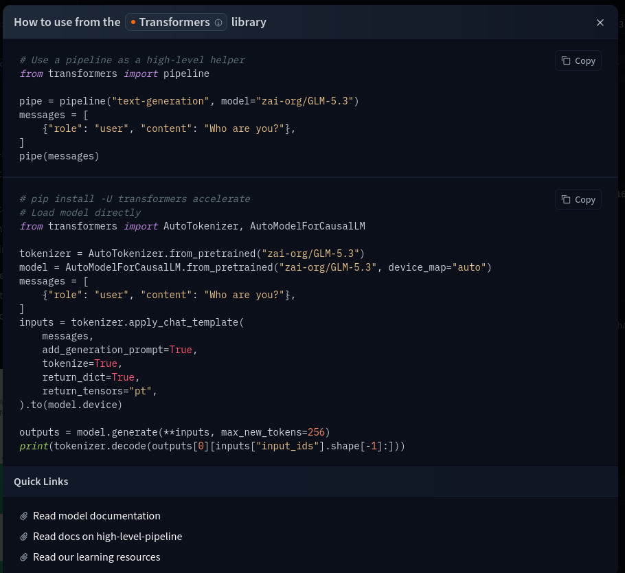
Task: Click paperclip icon beside learning resources
Action: tap(24, 557)
